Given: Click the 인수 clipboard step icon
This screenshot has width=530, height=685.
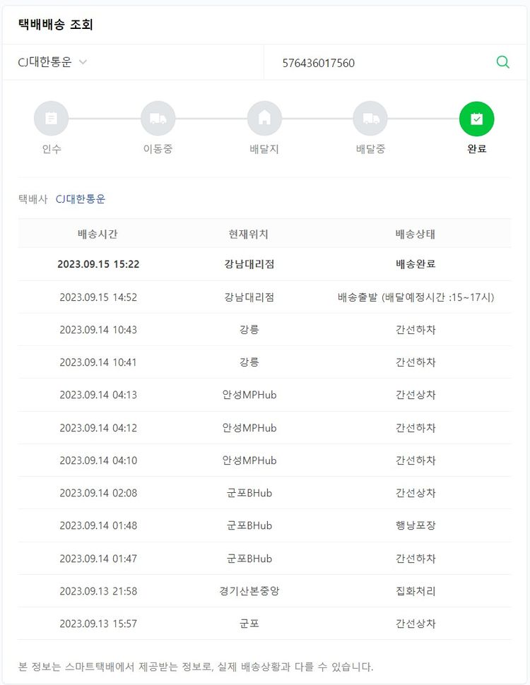Looking at the screenshot, I should (52, 119).
